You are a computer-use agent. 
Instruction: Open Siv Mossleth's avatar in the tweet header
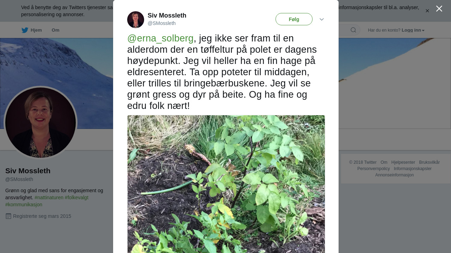pos(136,20)
